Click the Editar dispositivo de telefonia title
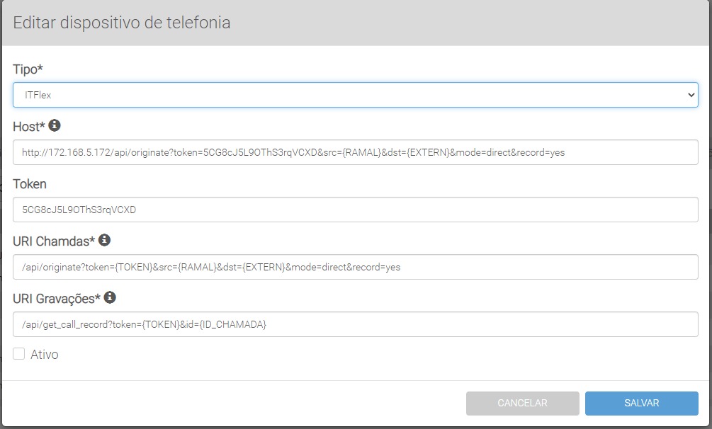The image size is (712, 429). pos(122,23)
